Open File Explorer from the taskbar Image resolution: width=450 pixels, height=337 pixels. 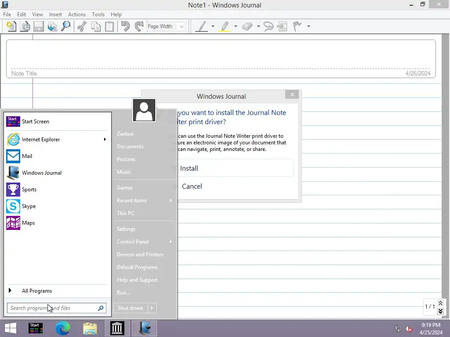[x=90, y=328]
